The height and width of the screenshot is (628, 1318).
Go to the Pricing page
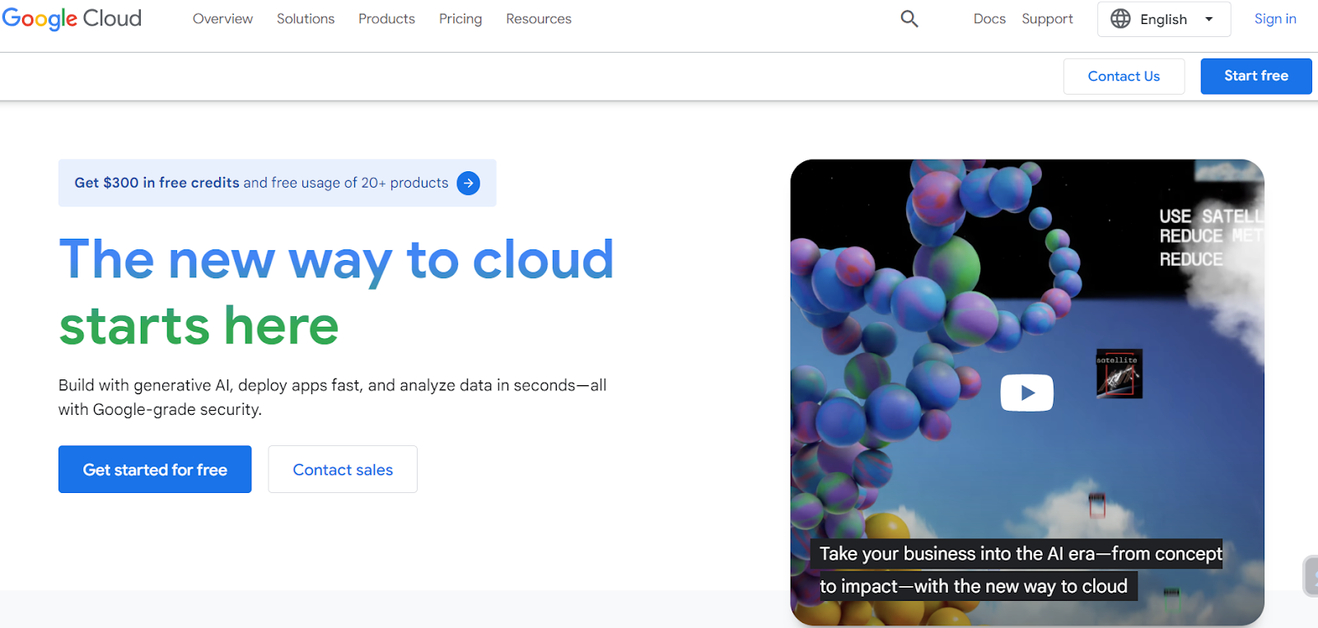coord(460,19)
